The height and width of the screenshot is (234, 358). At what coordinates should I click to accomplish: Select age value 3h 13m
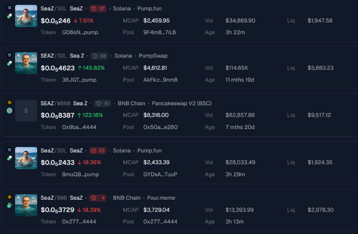pyautogui.click(x=234, y=222)
